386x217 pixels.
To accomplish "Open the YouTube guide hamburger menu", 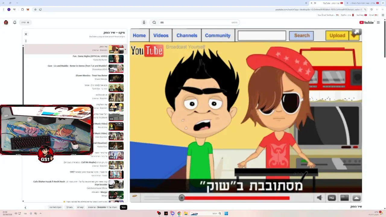I will 378,22.
